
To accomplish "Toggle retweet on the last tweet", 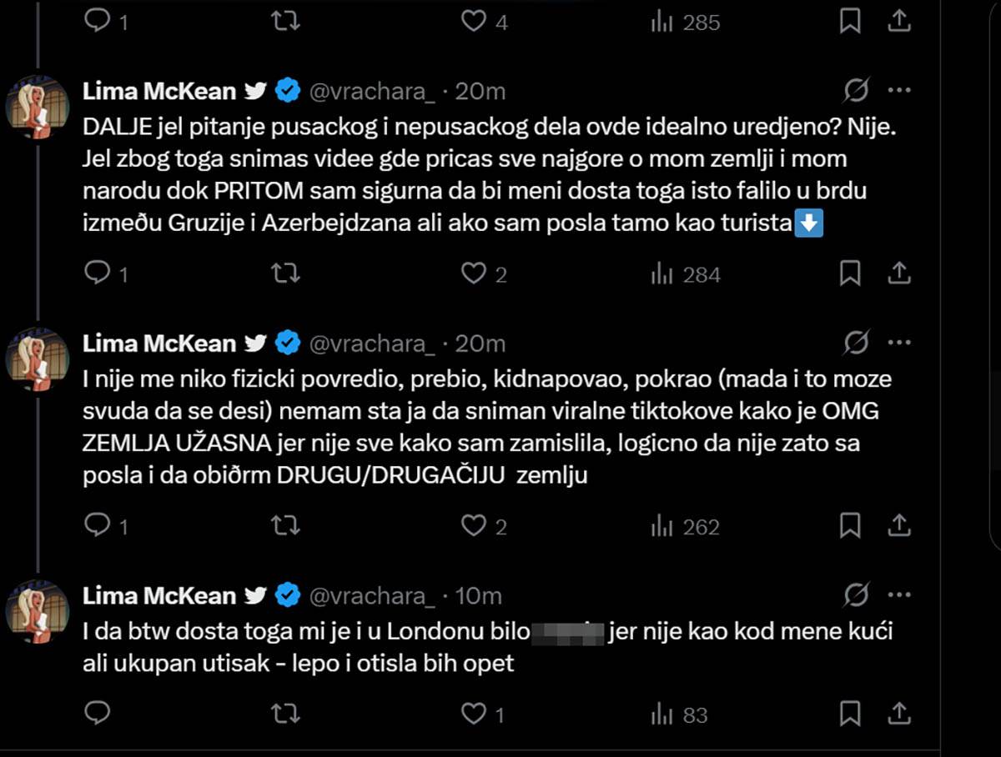I will point(285,714).
